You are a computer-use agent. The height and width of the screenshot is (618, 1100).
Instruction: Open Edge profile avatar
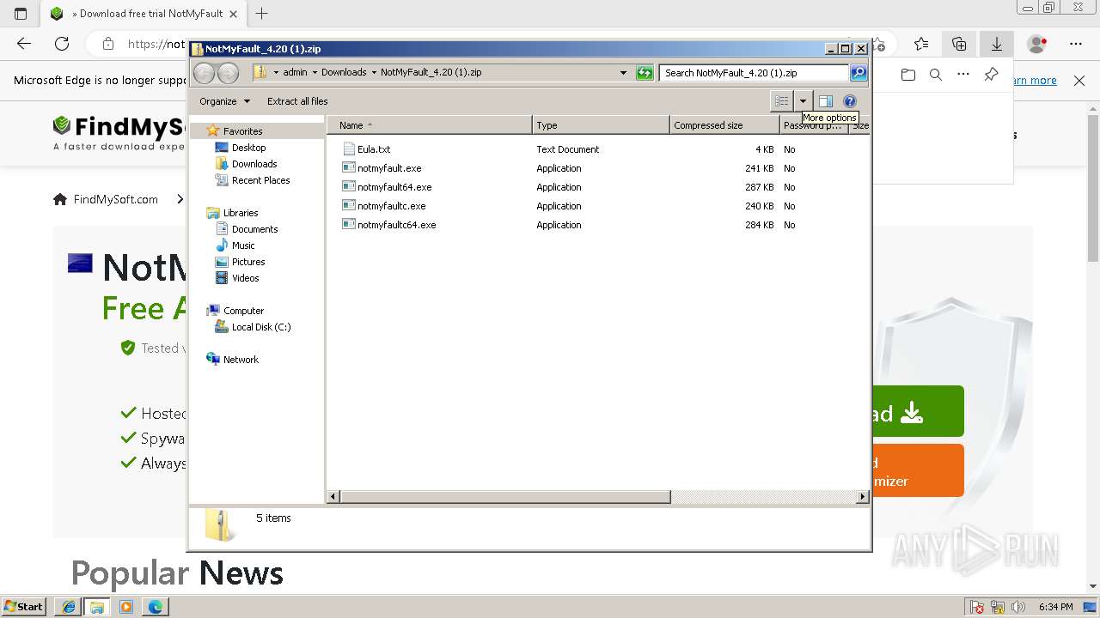[1037, 44]
